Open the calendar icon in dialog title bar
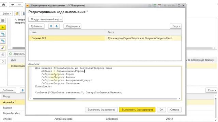This screenshot has height=122, width=218. click(x=159, y=5)
